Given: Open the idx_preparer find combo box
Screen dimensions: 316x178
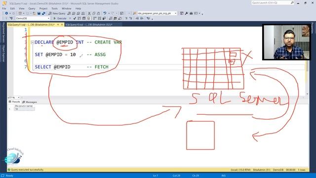Looking at the screenshot, I should (157, 13).
